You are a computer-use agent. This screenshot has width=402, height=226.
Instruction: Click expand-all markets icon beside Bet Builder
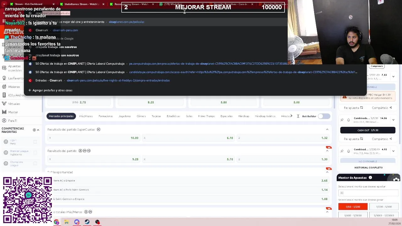(x=298, y=116)
